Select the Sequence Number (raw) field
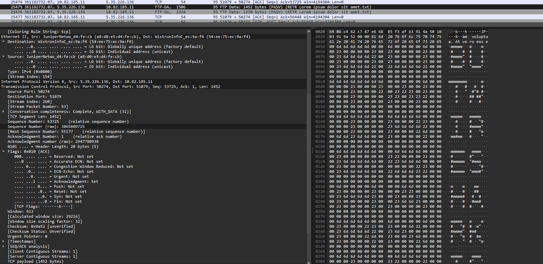The height and width of the screenshot is (264, 543). [46, 127]
